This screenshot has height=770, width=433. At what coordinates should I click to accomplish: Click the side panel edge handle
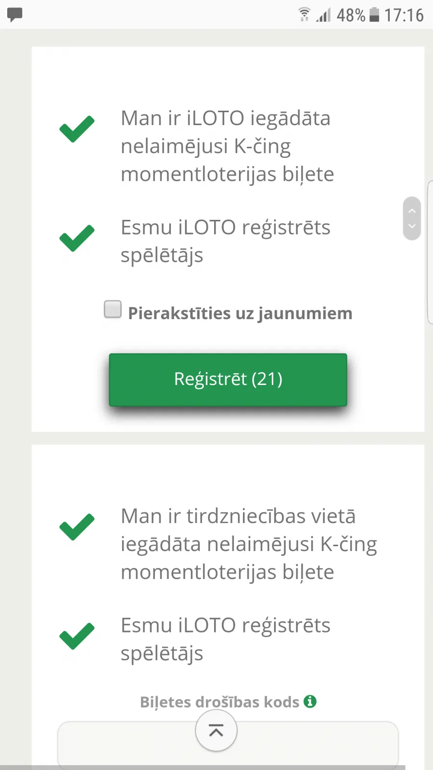point(430,252)
